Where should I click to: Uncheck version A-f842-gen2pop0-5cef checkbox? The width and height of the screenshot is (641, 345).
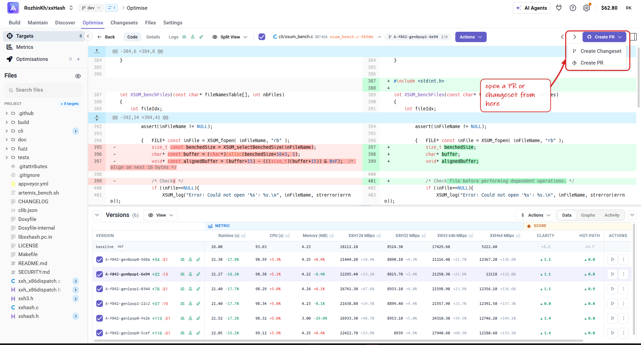pos(99,333)
